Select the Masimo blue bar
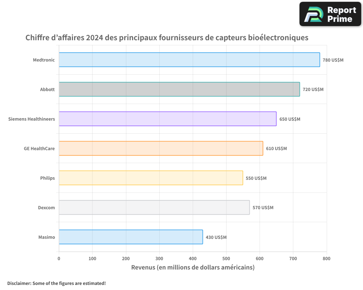The height and width of the screenshot is (290, 363). (131, 237)
